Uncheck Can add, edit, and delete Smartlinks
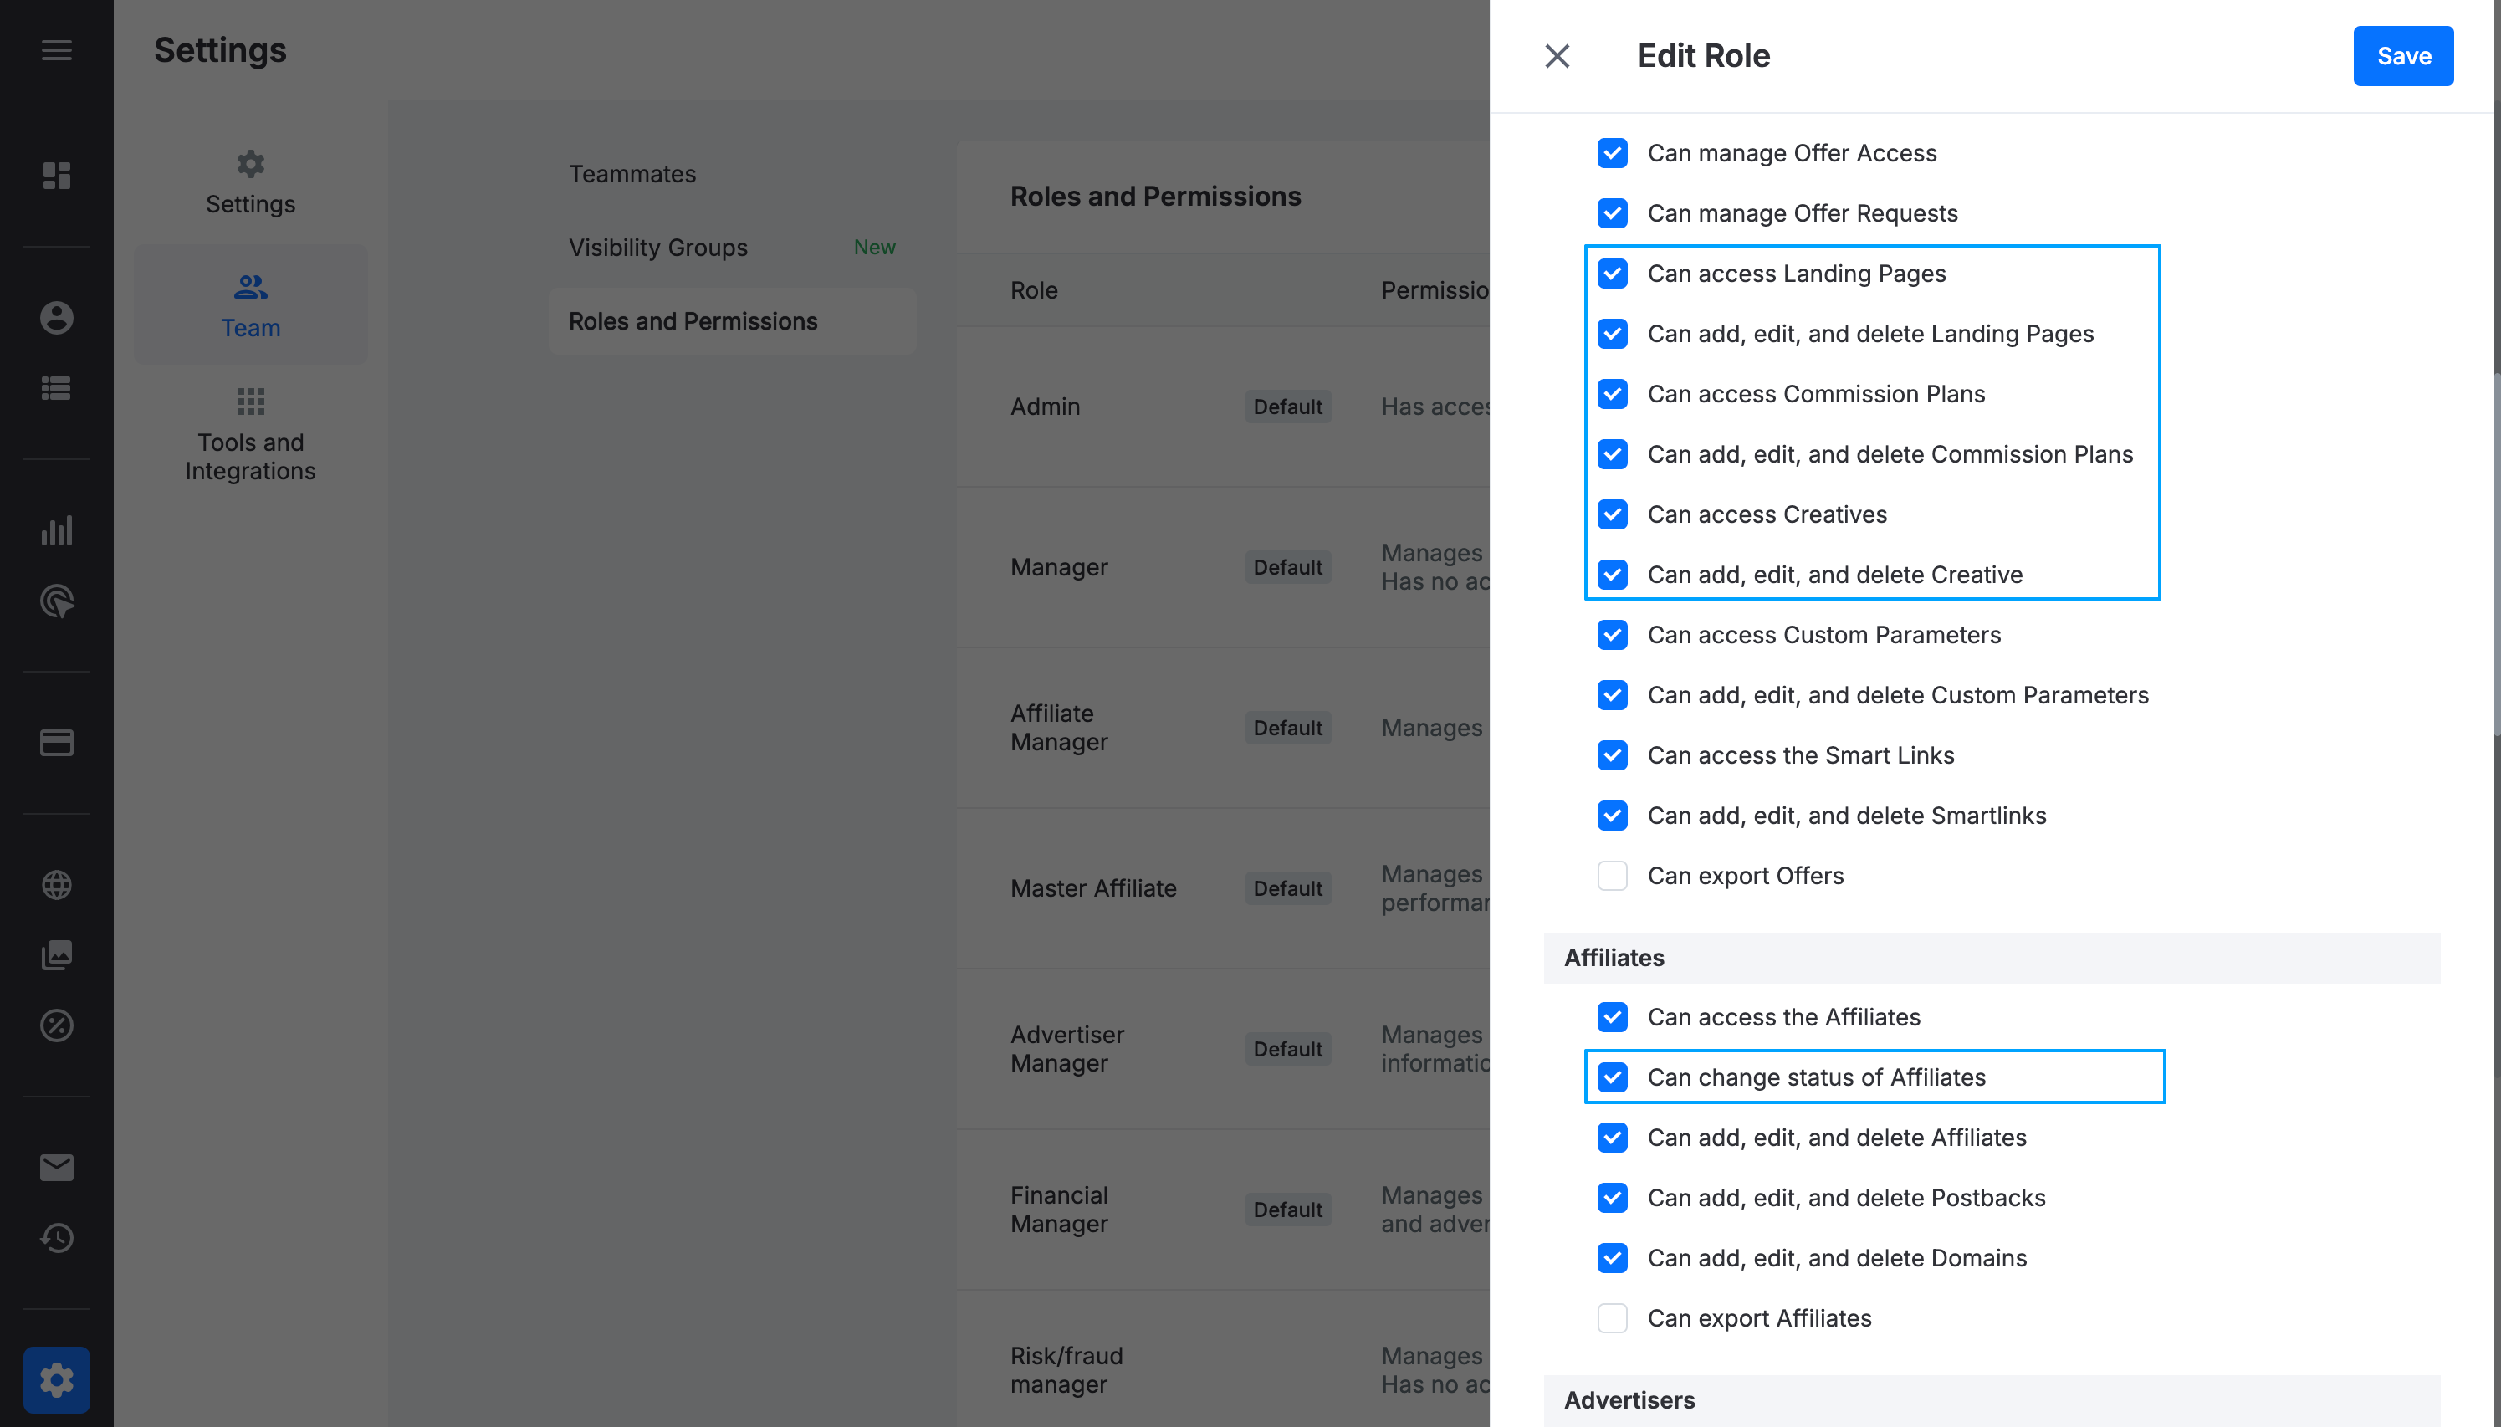The height and width of the screenshot is (1427, 2501). (x=1612, y=816)
